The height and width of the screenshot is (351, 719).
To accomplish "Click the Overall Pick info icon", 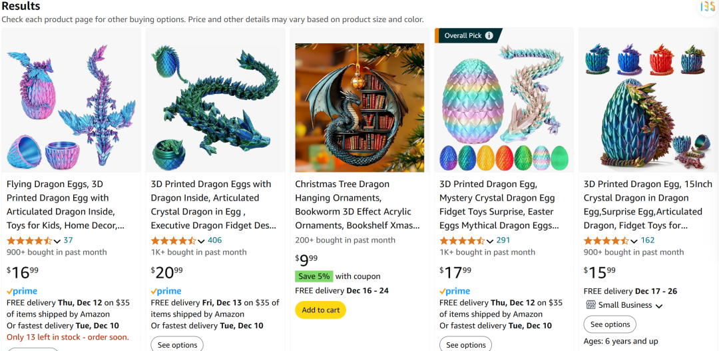I will pyautogui.click(x=489, y=35).
